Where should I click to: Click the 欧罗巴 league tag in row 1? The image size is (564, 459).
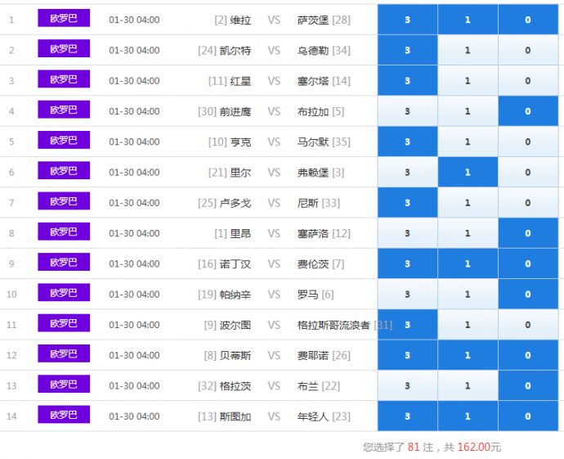[x=64, y=18]
